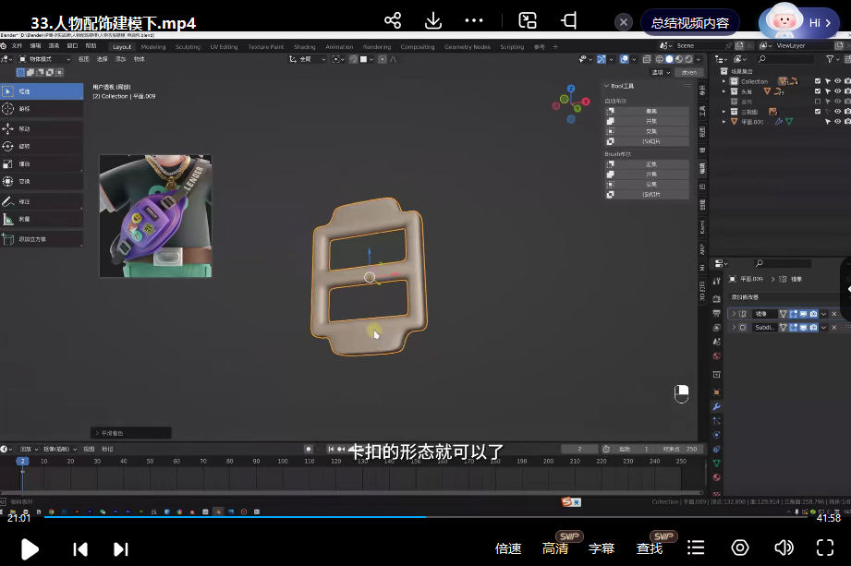Viewport: 851px width, 566px height.
Task: Hide the Collection via its eye icon
Action: click(837, 81)
